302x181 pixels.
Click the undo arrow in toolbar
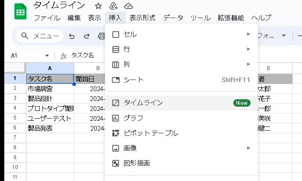click(x=72, y=36)
